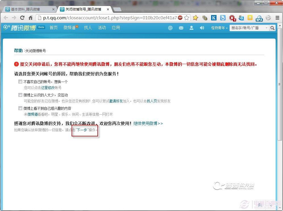Click the magnifier search button
Image resolution: width=283 pixels, height=211 pixels.
click(272, 28)
